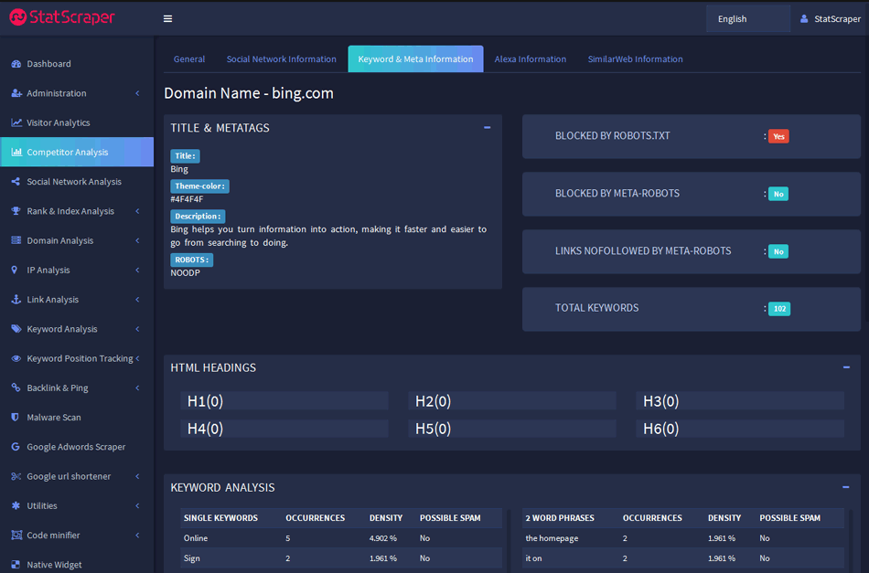Collapse the Title & Metatags panel
This screenshot has width=869, height=573.
(x=488, y=127)
